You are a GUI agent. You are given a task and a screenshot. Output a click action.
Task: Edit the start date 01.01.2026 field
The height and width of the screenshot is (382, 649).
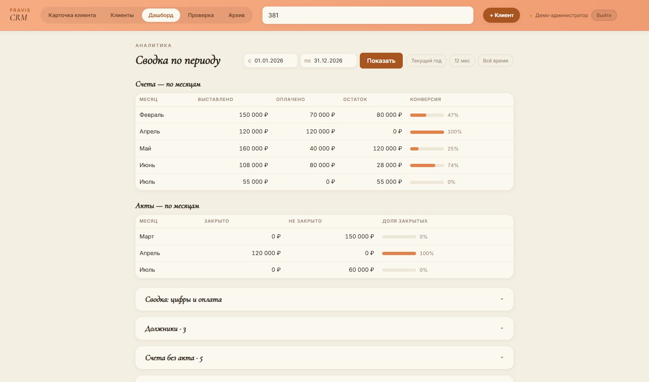click(x=271, y=61)
